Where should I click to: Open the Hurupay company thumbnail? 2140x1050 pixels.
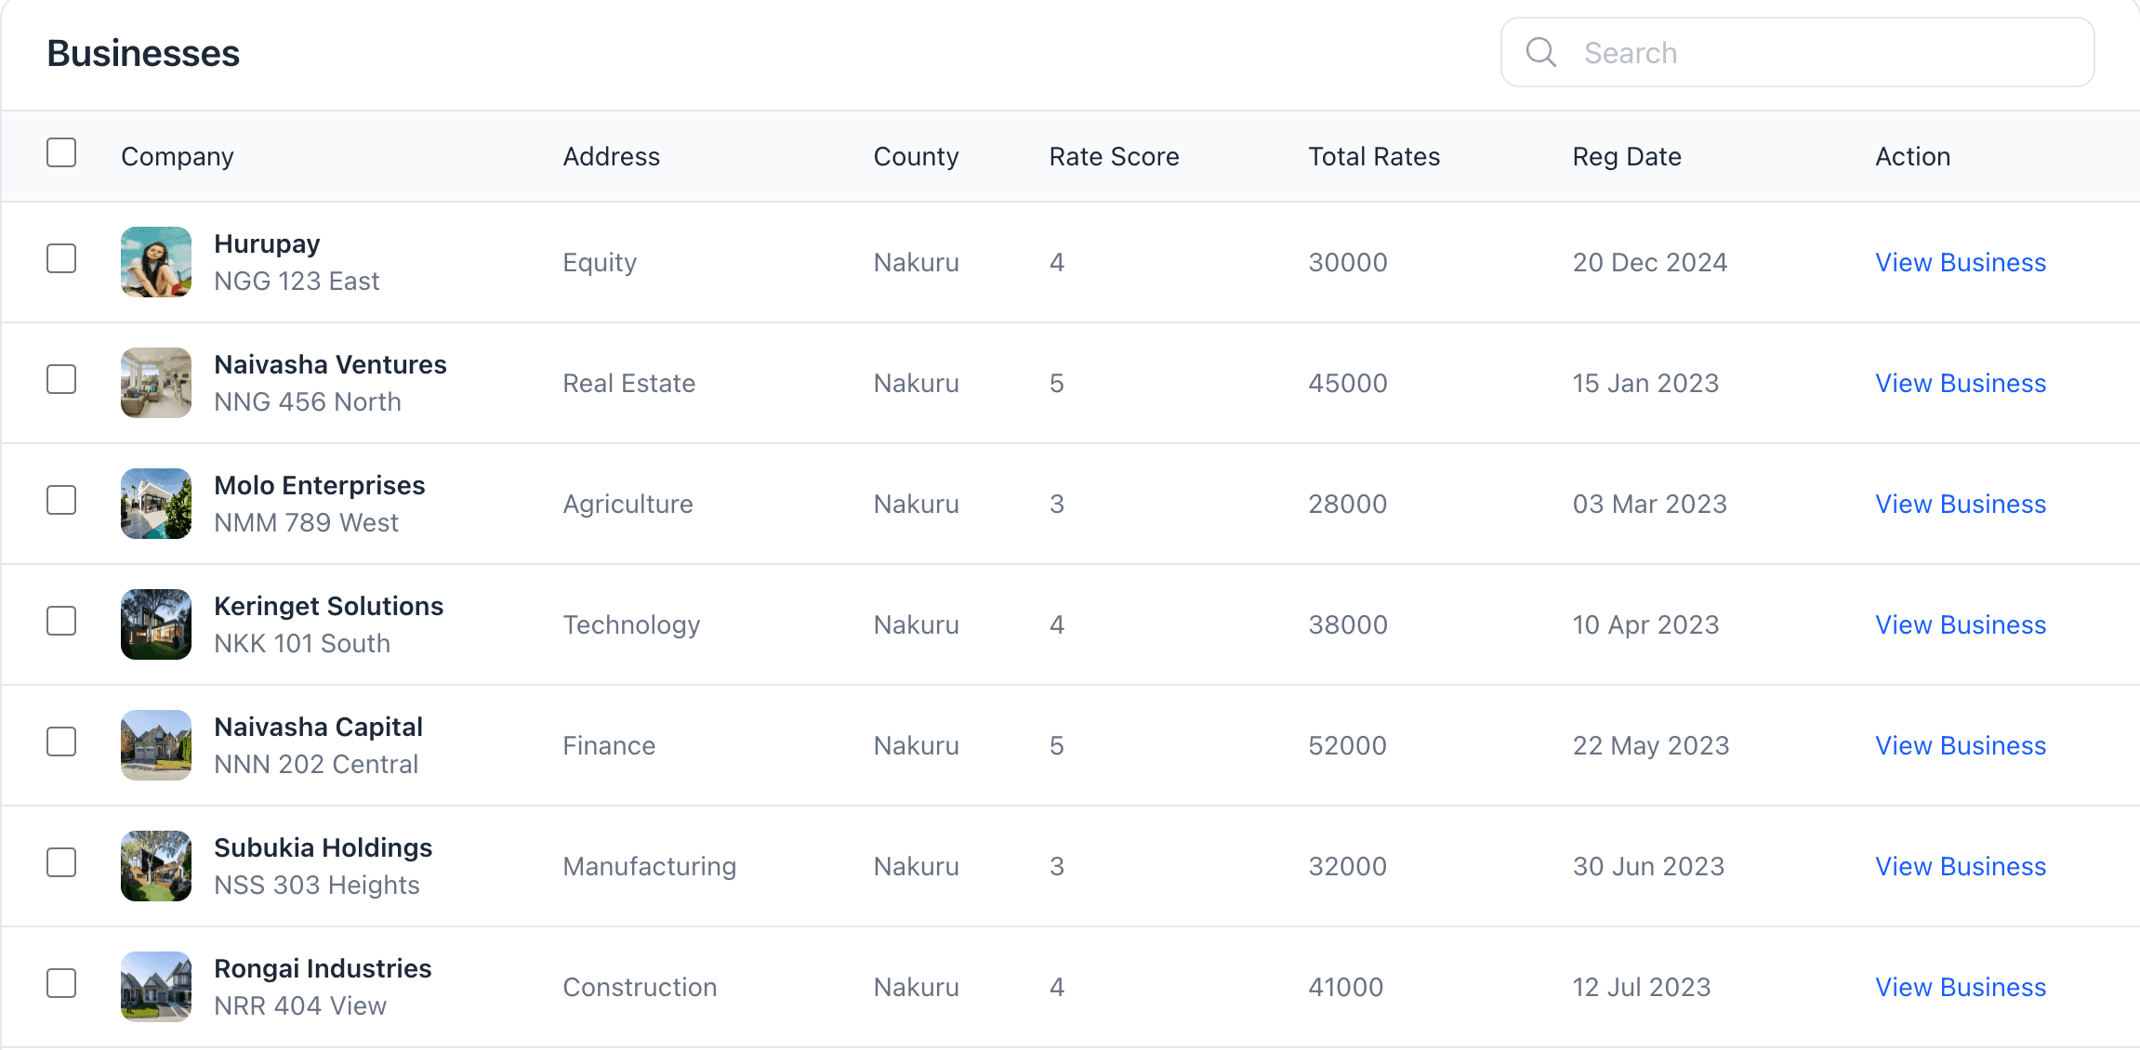[156, 262]
